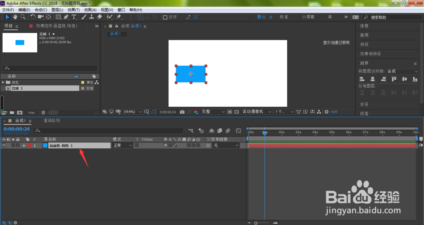Screen dimensions: 424x225
Task: Click the red label color of layer 1
Action: point(29,145)
